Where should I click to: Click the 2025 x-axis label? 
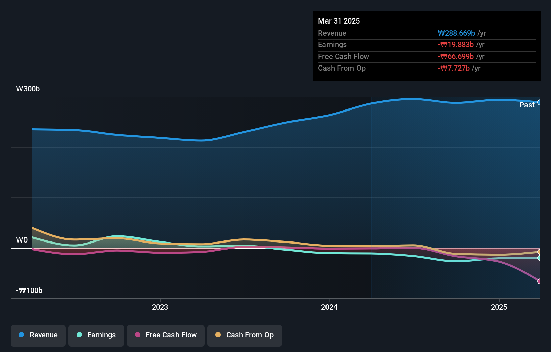click(x=499, y=307)
